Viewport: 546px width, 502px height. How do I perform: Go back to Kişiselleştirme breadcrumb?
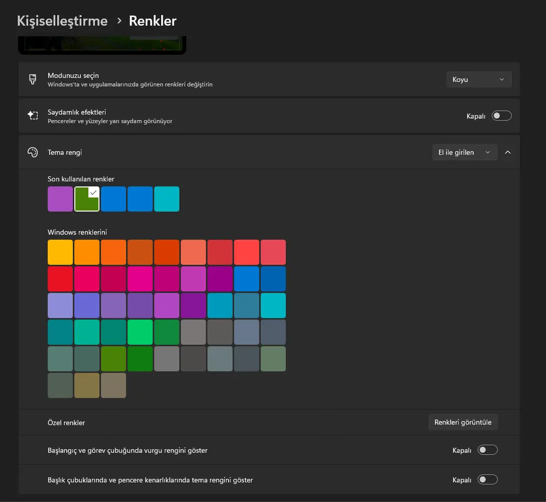62,21
